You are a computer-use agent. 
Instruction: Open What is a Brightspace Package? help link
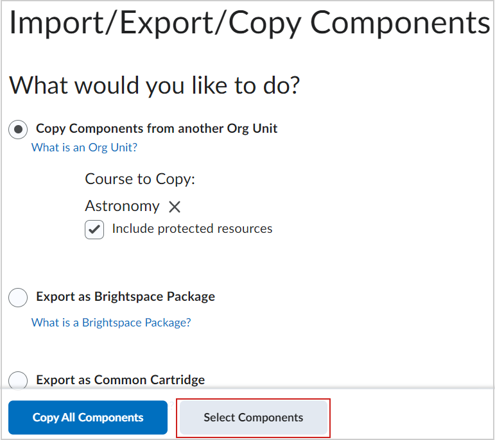click(x=111, y=323)
